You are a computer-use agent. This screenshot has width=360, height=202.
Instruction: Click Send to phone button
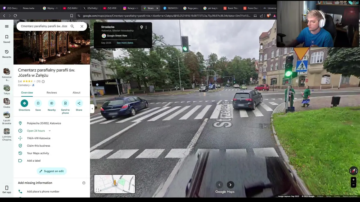[65, 107]
